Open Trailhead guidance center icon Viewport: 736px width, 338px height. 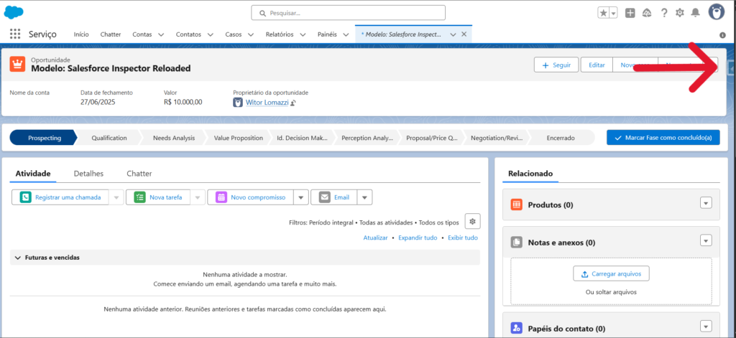click(x=647, y=13)
